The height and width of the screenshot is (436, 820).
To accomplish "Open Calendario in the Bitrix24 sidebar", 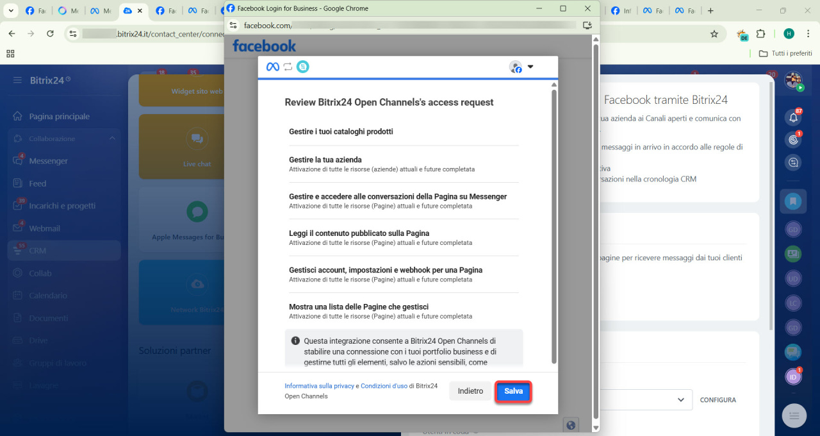I will pyautogui.click(x=48, y=296).
